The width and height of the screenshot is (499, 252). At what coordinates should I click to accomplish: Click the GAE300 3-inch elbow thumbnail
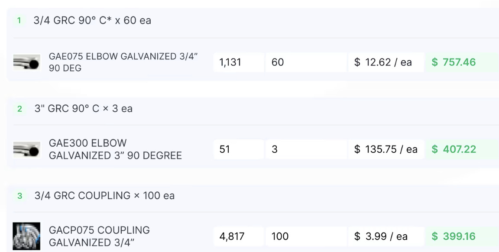26,149
